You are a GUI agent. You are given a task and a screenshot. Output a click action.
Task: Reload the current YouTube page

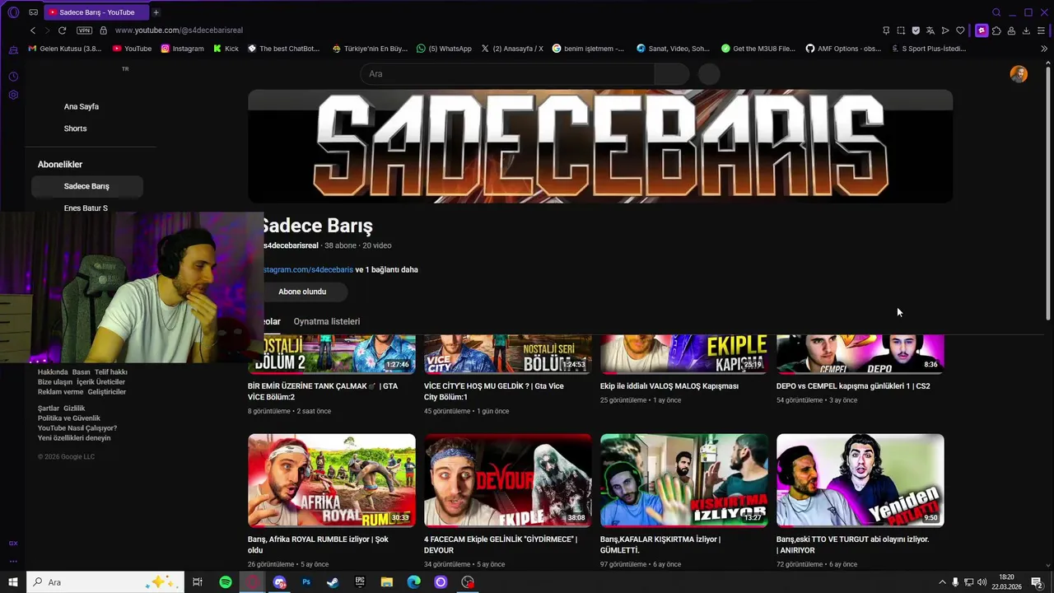click(x=62, y=30)
